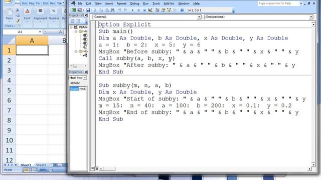Click Excel Format Painter brush icon

click(x=18, y=21)
